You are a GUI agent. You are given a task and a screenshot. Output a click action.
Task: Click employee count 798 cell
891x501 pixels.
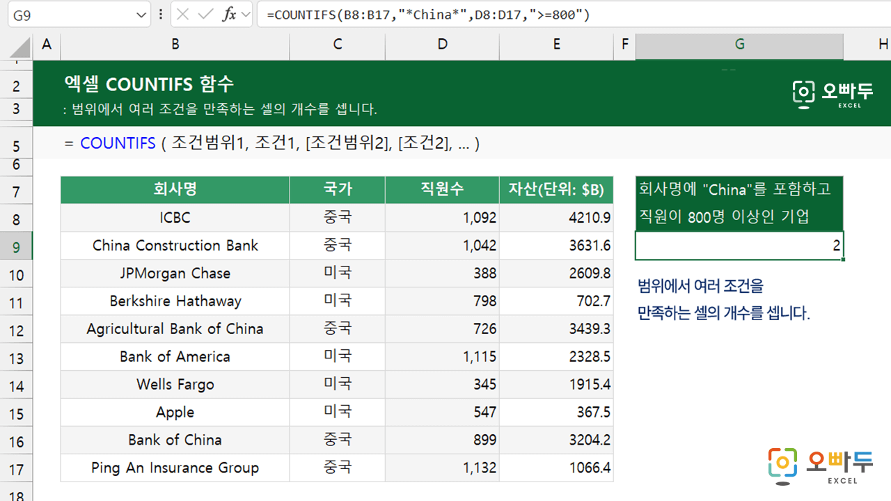443,301
